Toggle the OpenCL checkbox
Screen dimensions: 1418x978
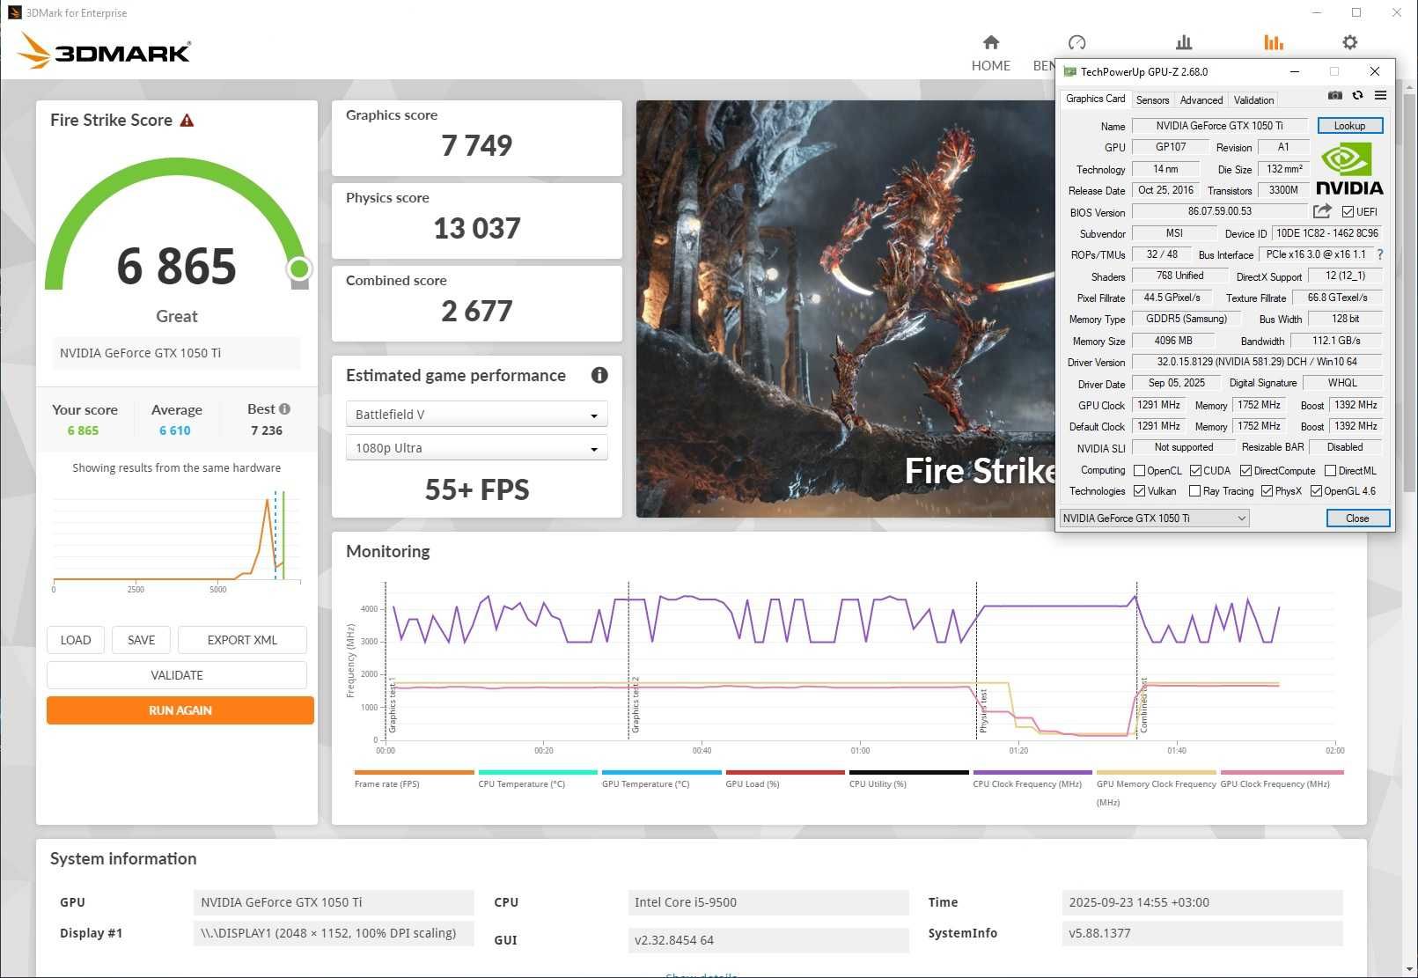pyautogui.click(x=1139, y=471)
